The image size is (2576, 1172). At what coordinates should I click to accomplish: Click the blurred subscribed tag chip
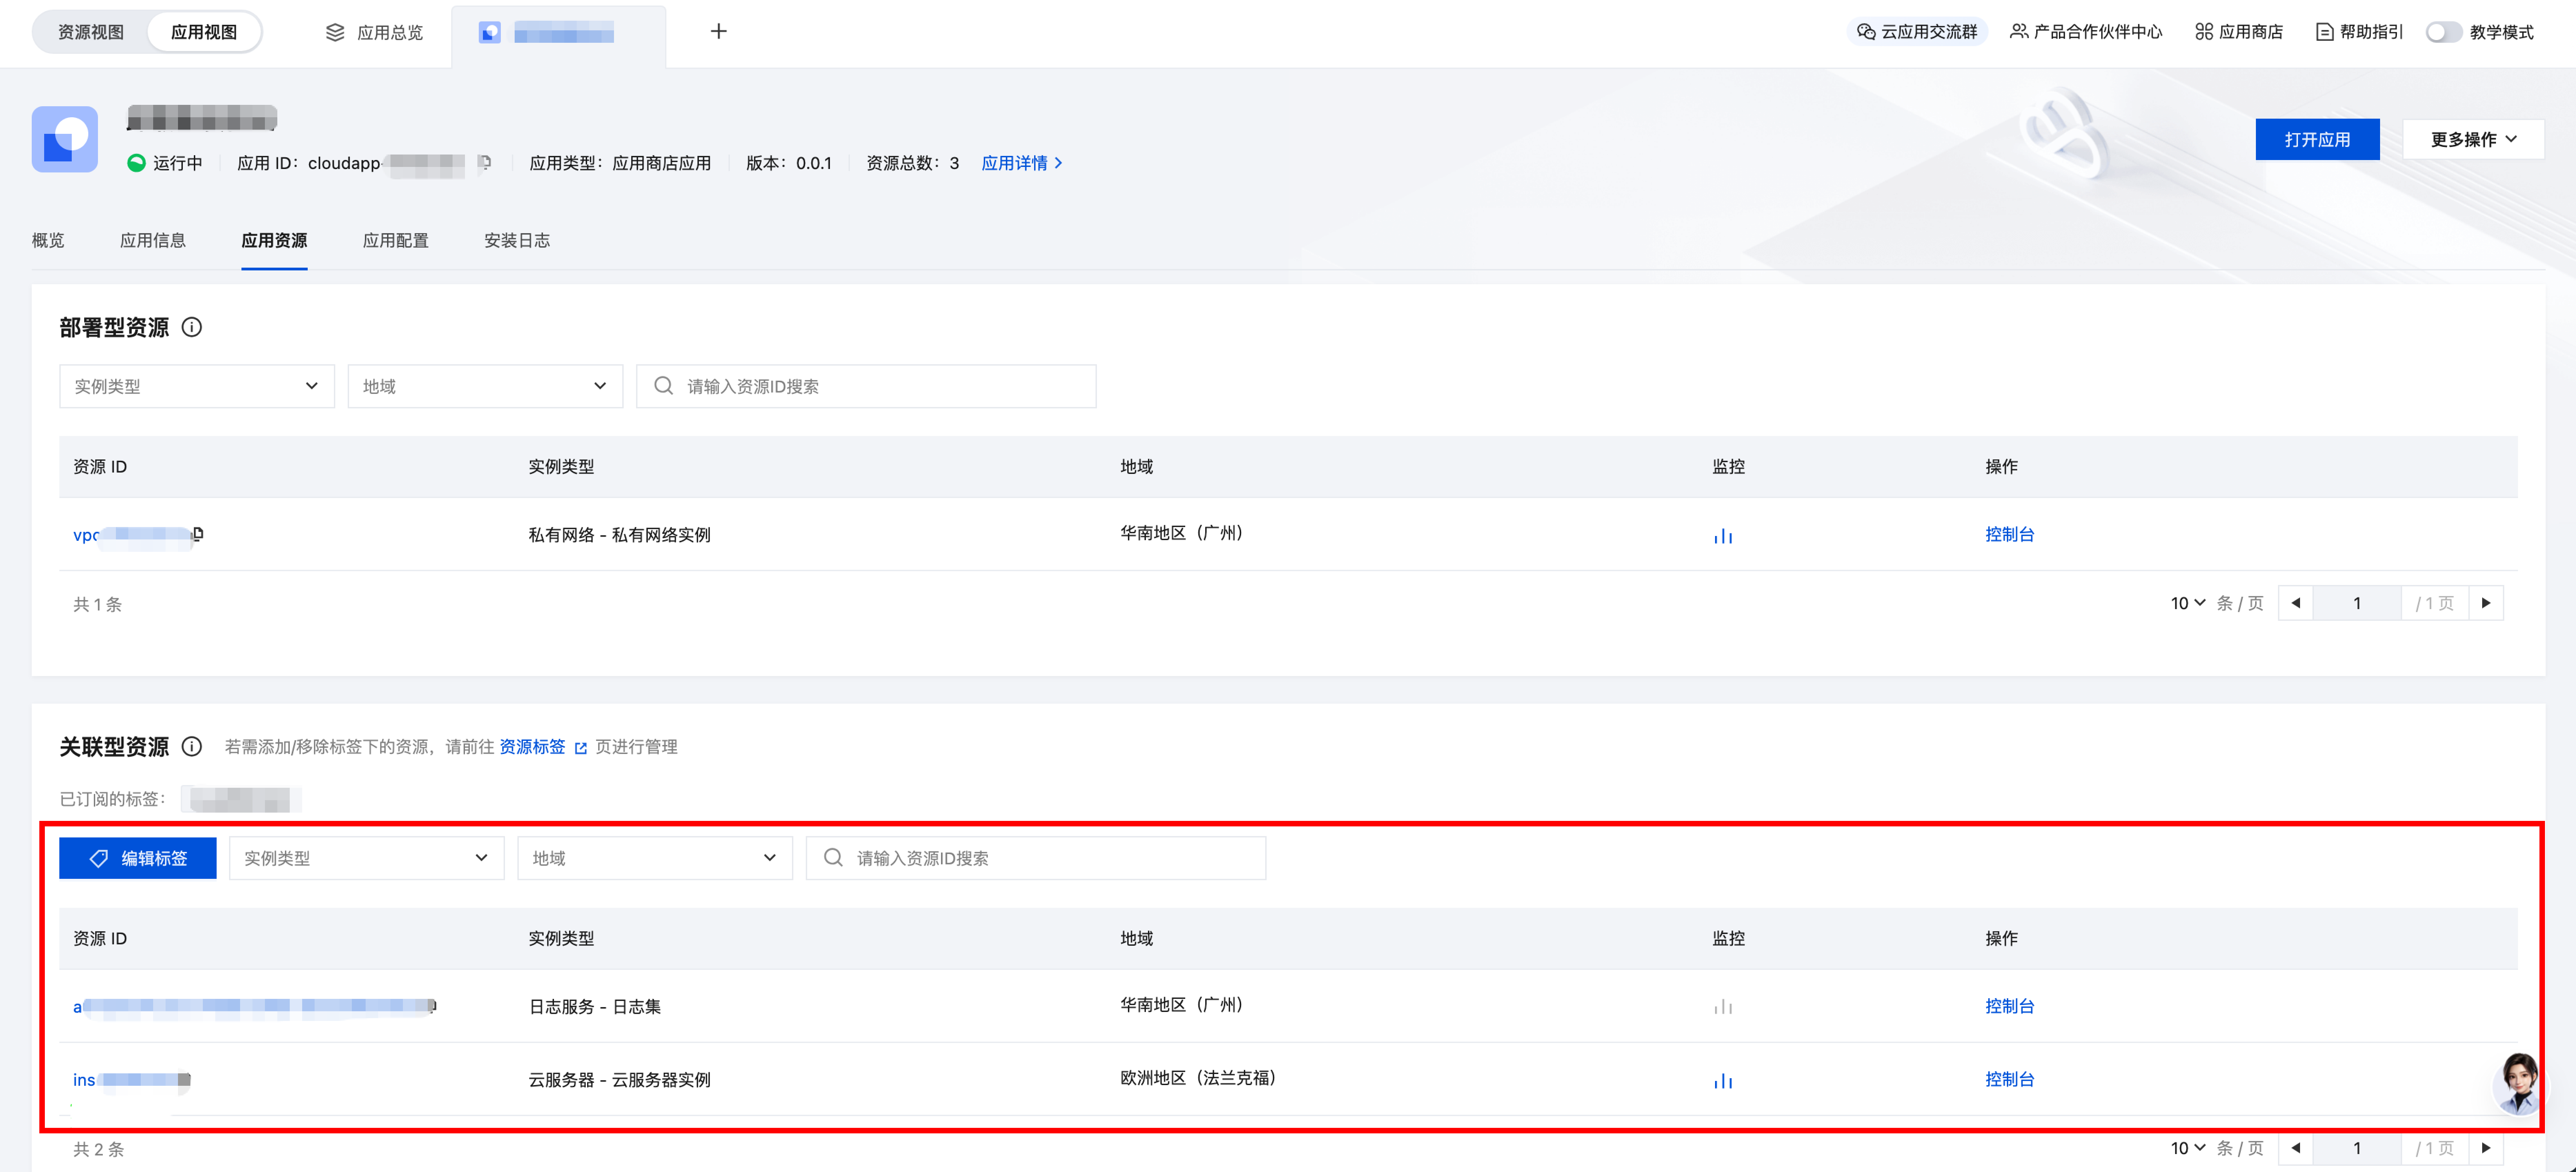pyautogui.click(x=241, y=799)
